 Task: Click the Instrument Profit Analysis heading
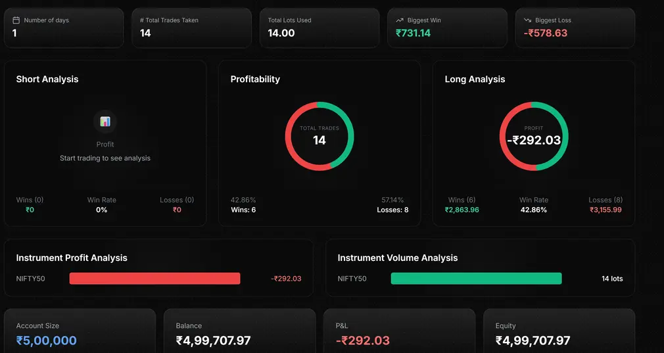coord(72,258)
